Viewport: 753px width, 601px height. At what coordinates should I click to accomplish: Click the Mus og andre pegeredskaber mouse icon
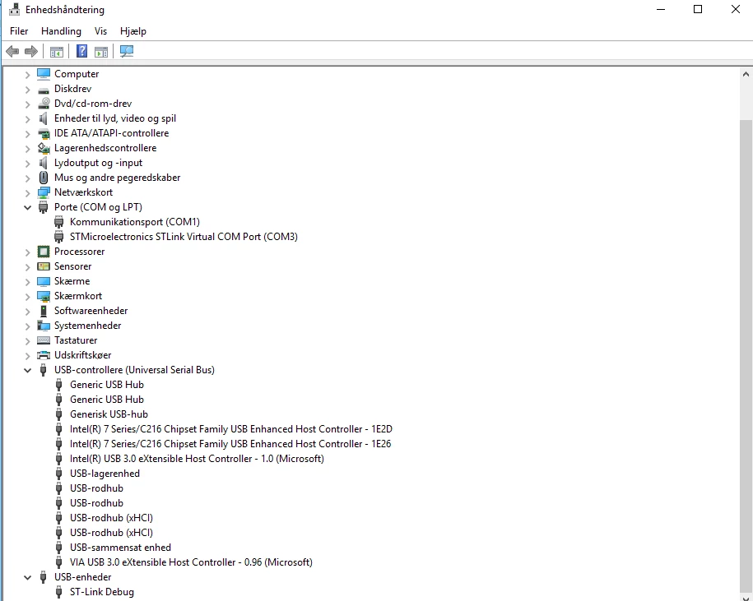point(44,178)
